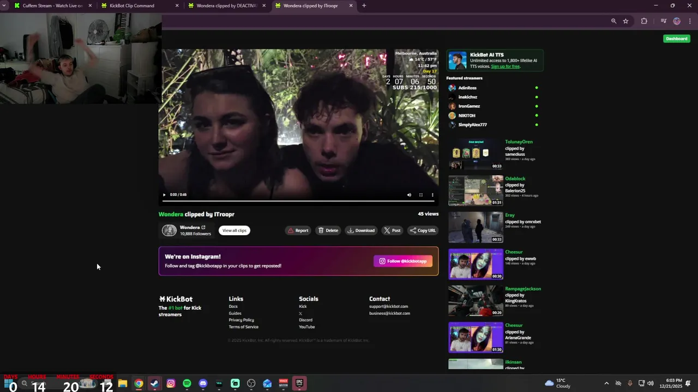Open the media control icon in toolbar
Image resolution: width=698 pixels, height=392 pixels.
(664, 21)
